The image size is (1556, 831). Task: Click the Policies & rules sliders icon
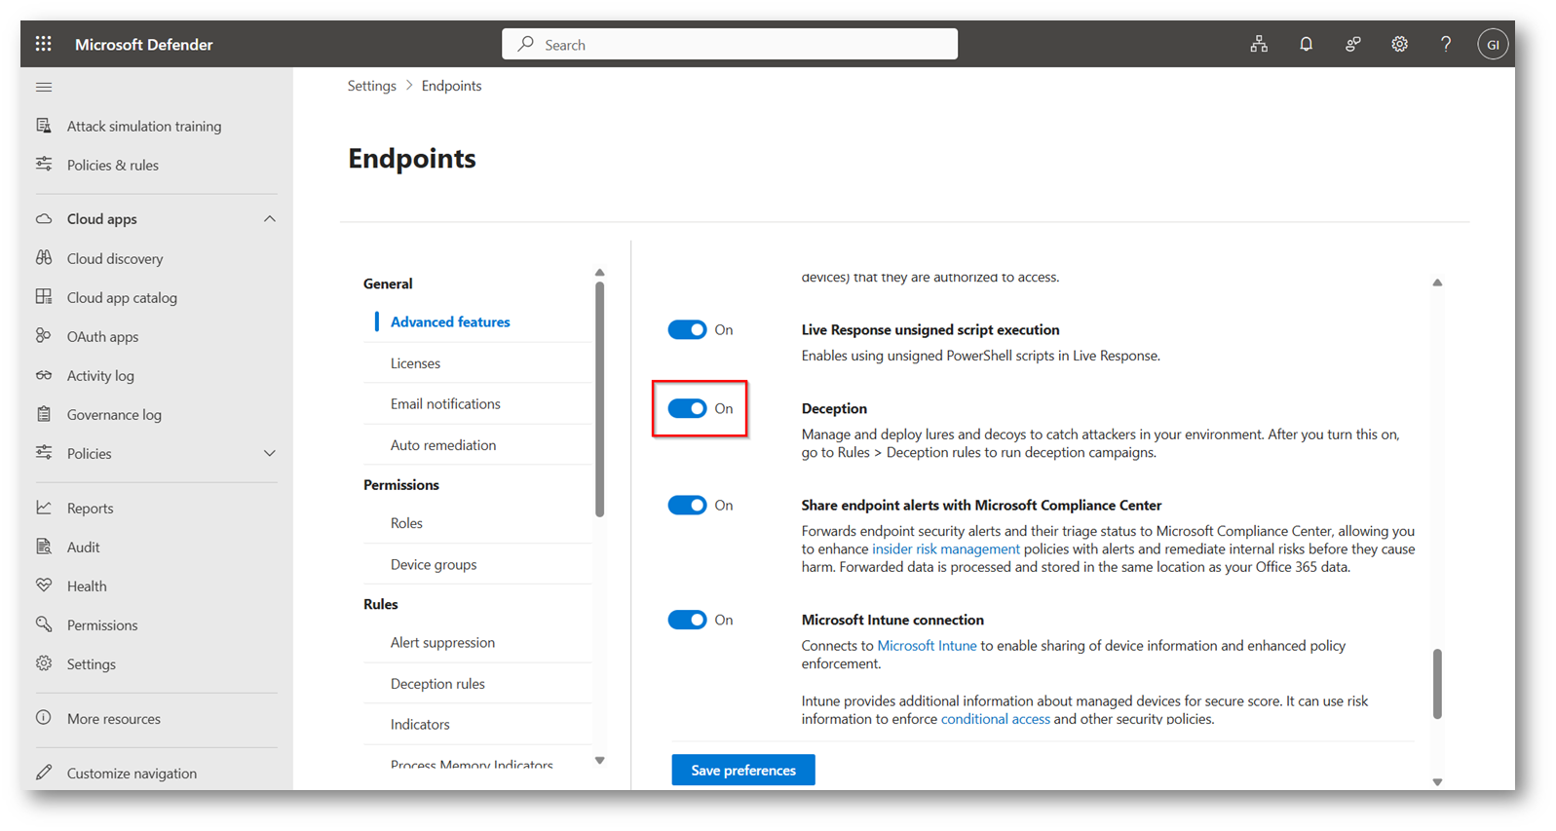[44, 165]
